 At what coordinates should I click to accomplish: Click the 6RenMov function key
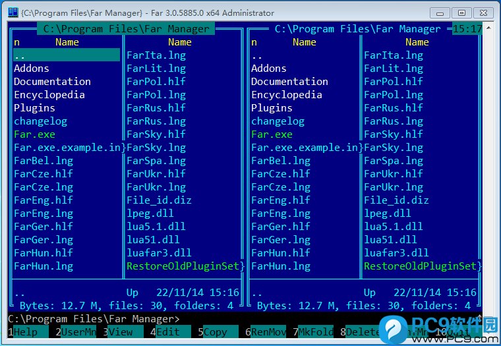tap(266, 332)
